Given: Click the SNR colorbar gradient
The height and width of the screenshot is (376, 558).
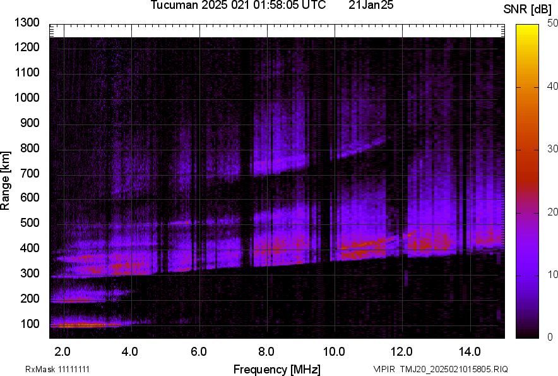Looking at the screenshot, I should click(x=527, y=181).
